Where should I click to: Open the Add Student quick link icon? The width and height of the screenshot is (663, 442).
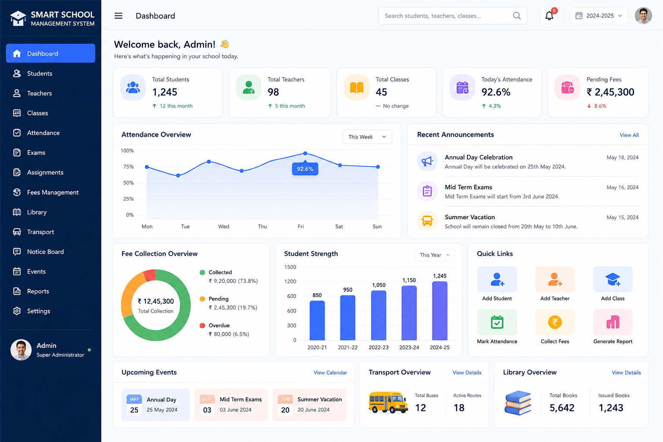pos(497,279)
